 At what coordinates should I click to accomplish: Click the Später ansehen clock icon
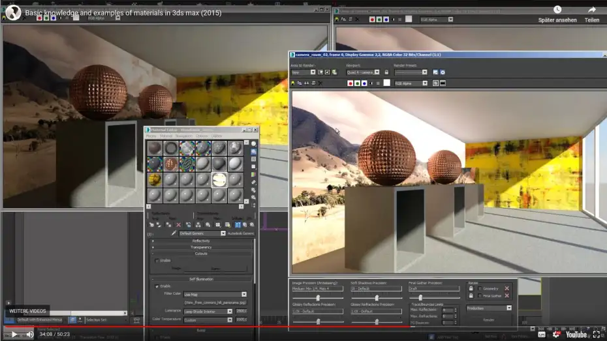click(557, 9)
